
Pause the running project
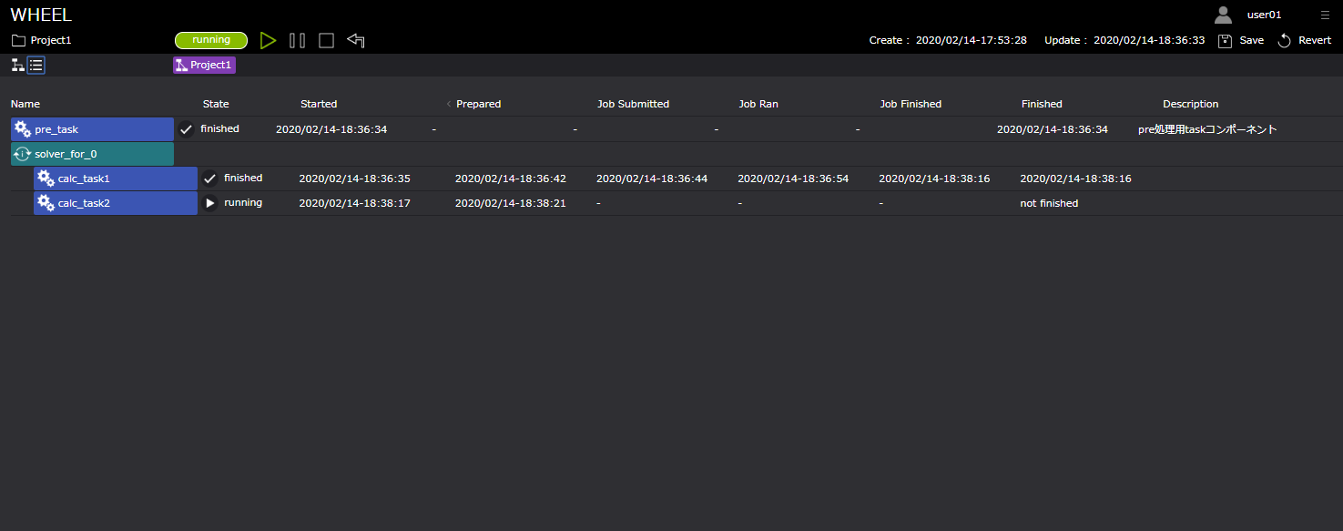click(x=297, y=40)
